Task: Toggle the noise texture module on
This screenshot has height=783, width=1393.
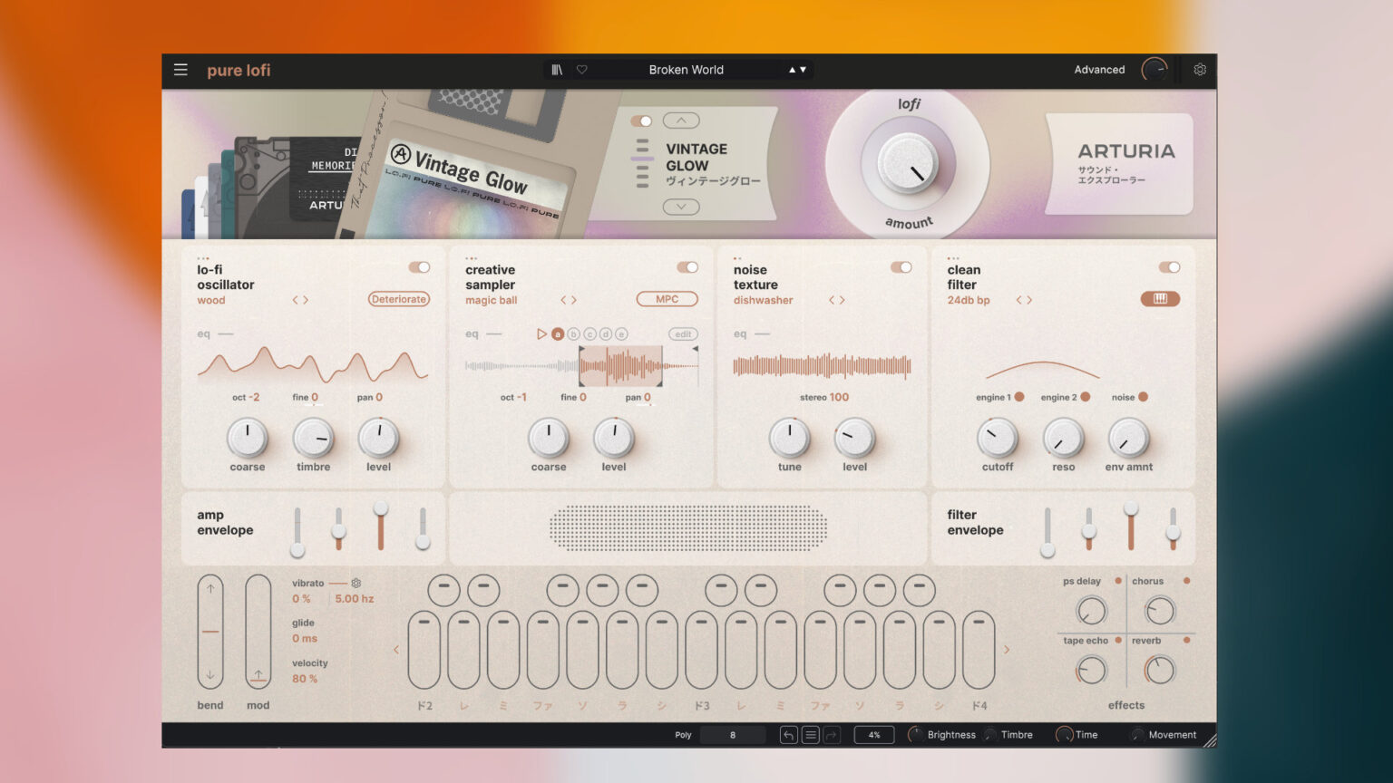Action: coord(901,266)
